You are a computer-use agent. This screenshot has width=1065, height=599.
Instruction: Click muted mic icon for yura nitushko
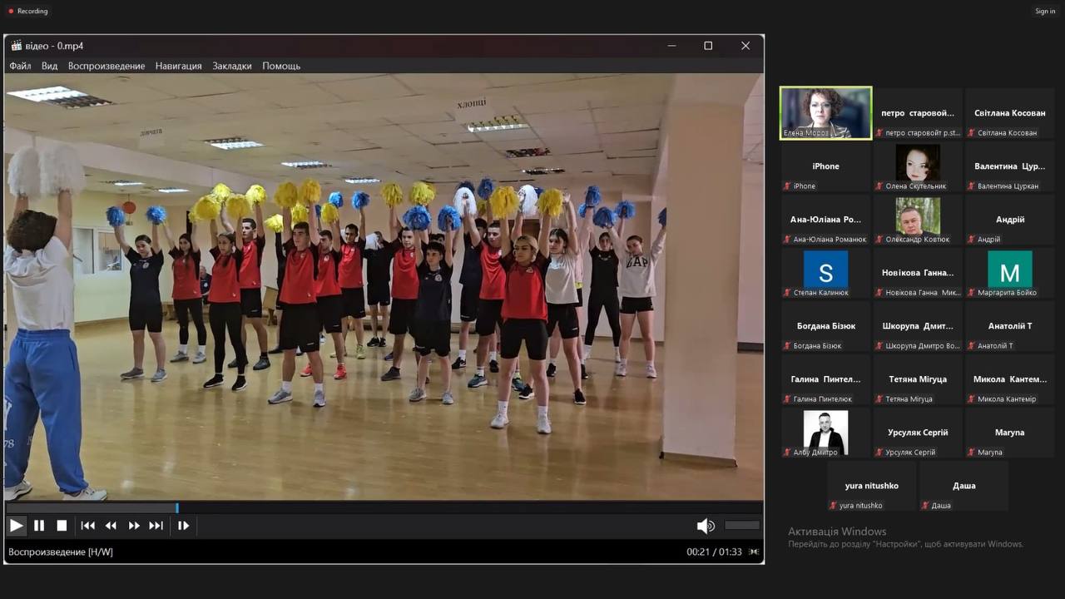click(x=833, y=506)
